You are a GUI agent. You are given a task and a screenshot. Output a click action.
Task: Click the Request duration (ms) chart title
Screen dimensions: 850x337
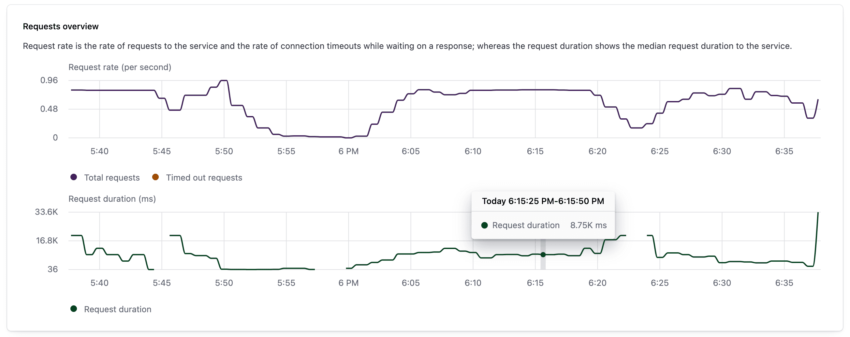click(x=112, y=199)
